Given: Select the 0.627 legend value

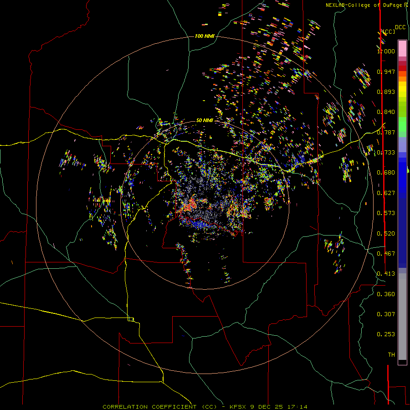Looking at the screenshot, I should 386,193.
